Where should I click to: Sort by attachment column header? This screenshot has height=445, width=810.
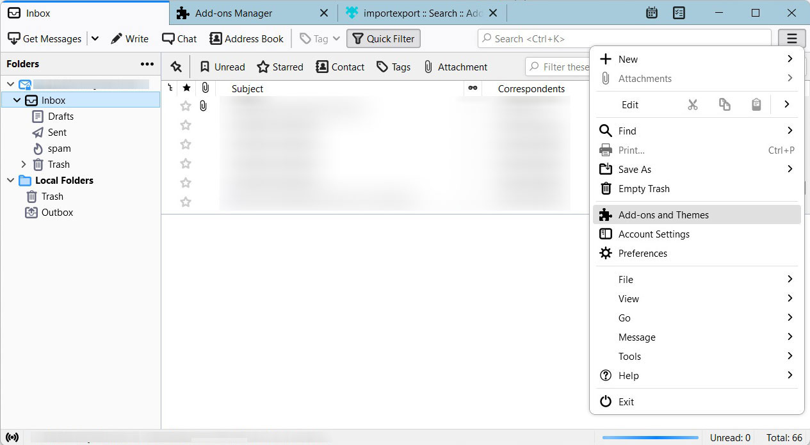(205, 88)
